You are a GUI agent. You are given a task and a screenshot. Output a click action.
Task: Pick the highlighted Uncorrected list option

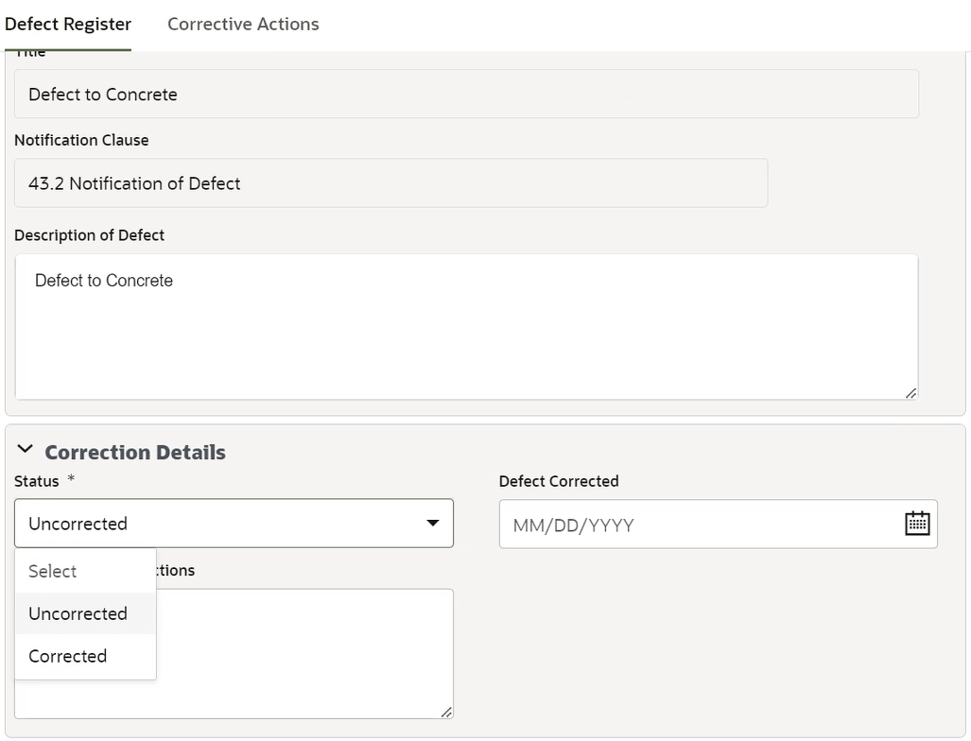[x=78, y=613]
